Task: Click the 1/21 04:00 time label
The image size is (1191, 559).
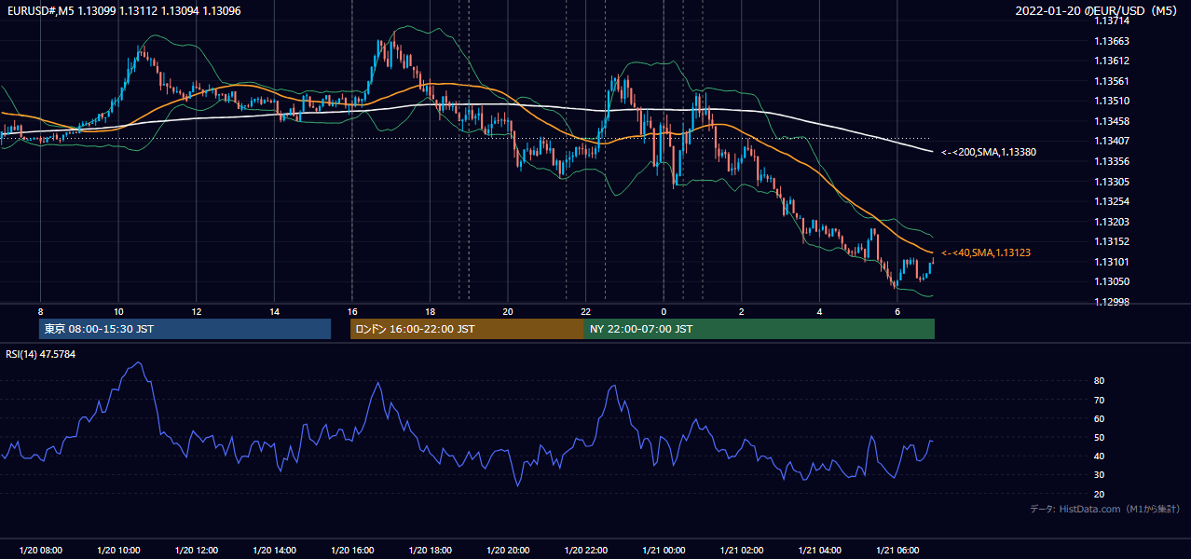Action: tap(819, 551)
